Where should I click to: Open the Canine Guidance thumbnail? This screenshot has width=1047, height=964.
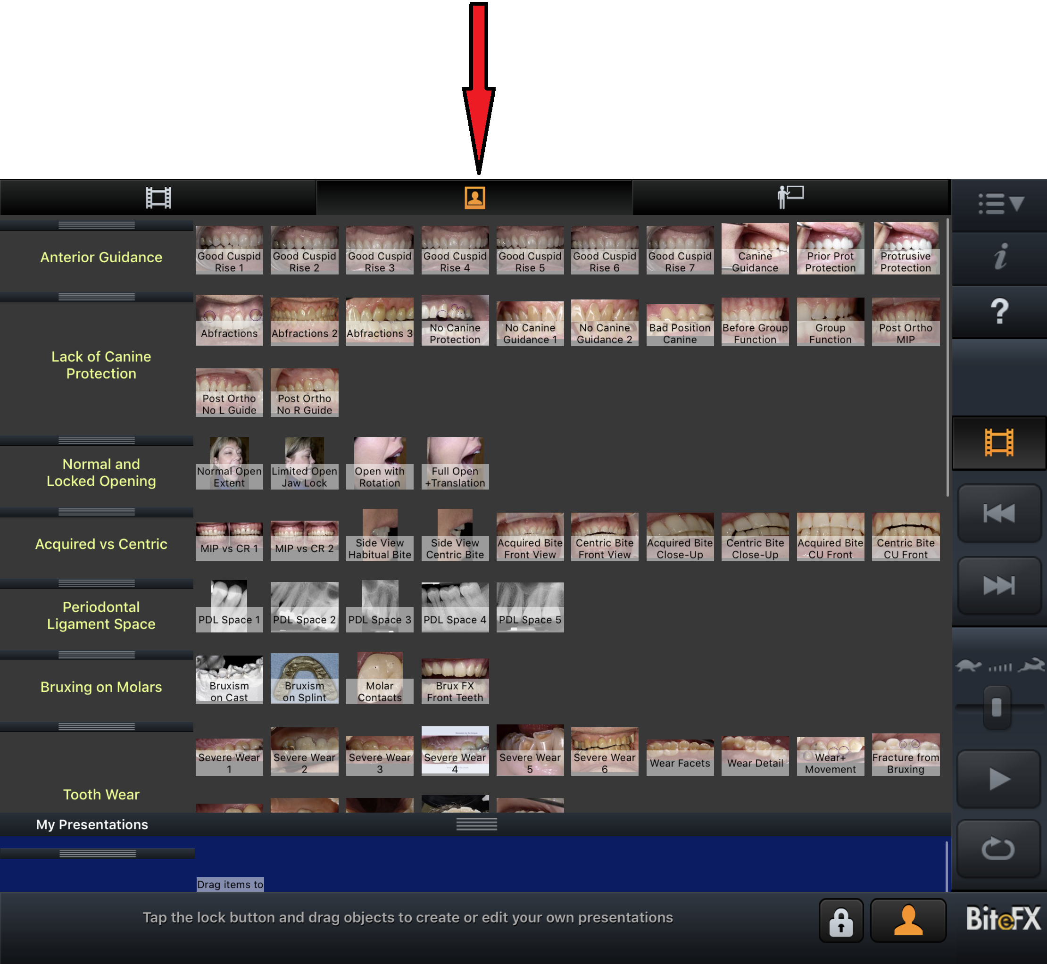[x=755, y=249]
